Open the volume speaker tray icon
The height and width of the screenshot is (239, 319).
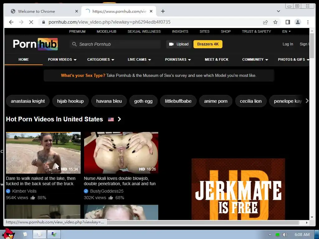285,235
